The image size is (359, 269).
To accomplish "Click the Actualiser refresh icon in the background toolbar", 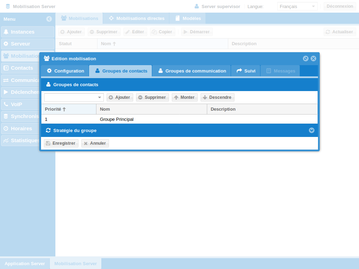I will click(x=328, y=32).
